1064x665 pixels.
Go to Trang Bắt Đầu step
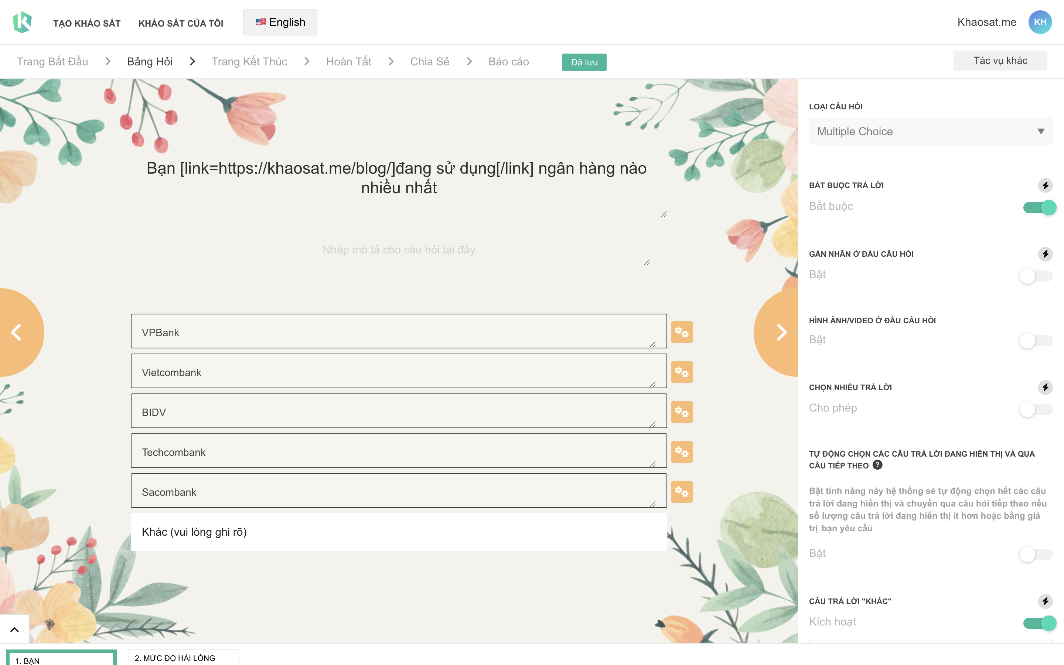52,62
